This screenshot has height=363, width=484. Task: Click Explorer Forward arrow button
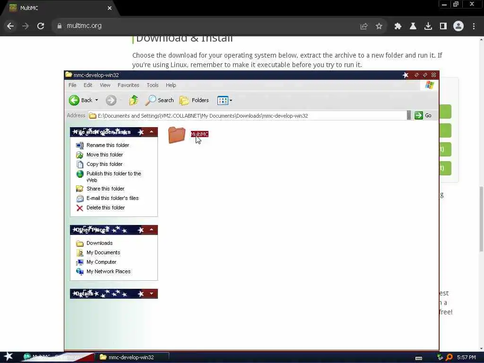pyautogui.click(x=111, y=100)
